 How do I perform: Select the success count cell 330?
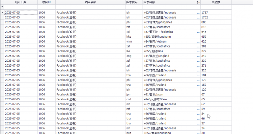[216, 61]
